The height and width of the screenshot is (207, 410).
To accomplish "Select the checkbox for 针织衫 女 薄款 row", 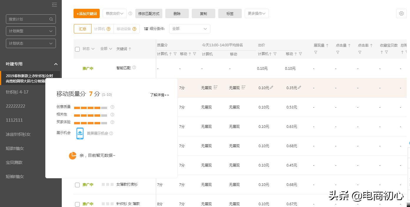I will point(77,204).
